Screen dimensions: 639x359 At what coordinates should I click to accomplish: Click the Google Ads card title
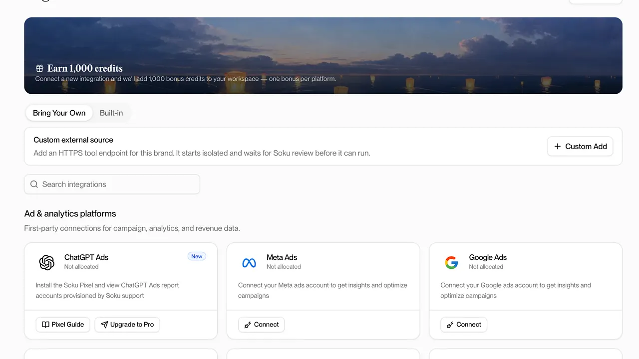point(488,257)
